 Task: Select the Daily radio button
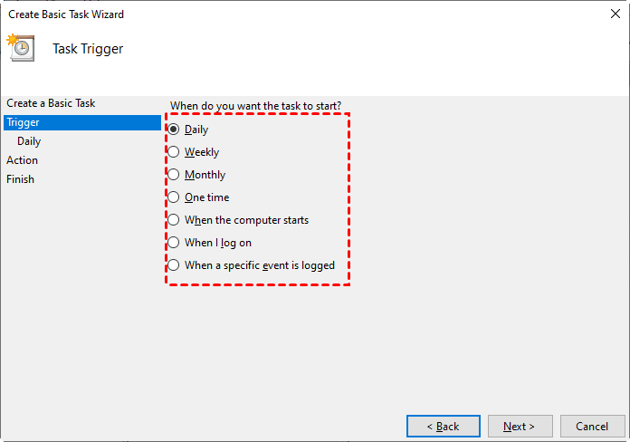(175, 130)
